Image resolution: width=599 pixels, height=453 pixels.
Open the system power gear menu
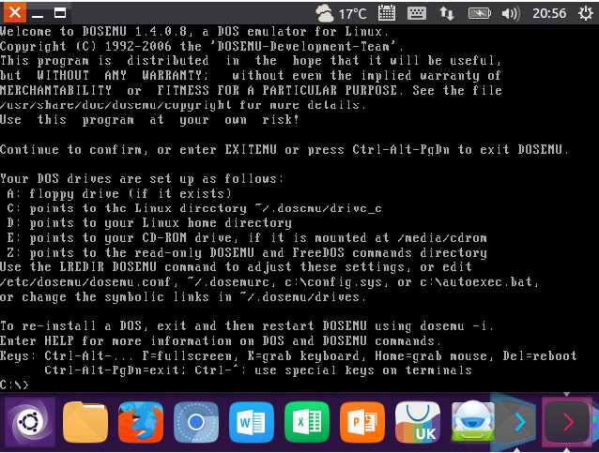pos(585,13)
